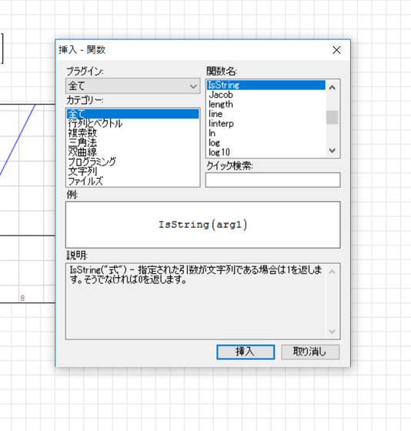This screenshot has height=431, width=411.
Task: Select Jacob function
Action: point(266,95)
